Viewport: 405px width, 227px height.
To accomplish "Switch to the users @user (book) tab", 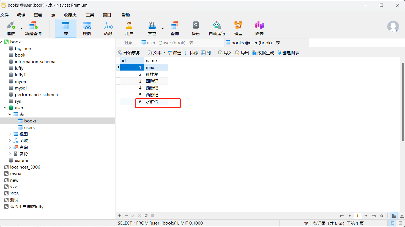I will click(182, 43).
